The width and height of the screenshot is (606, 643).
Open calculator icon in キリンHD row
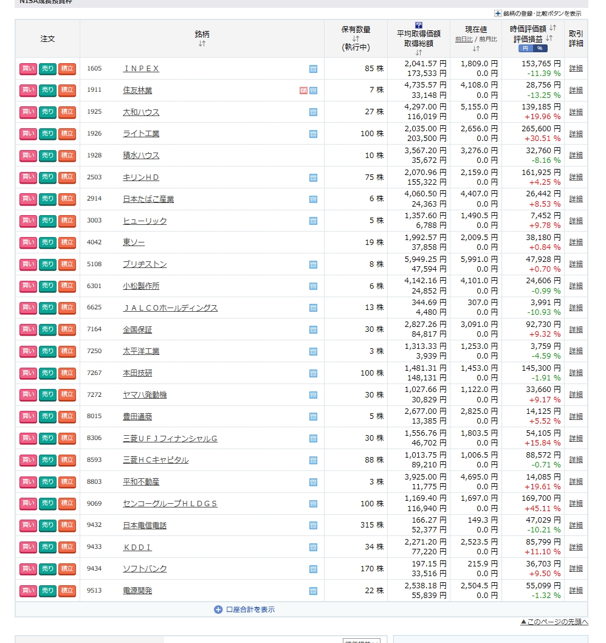pos(313,177)
